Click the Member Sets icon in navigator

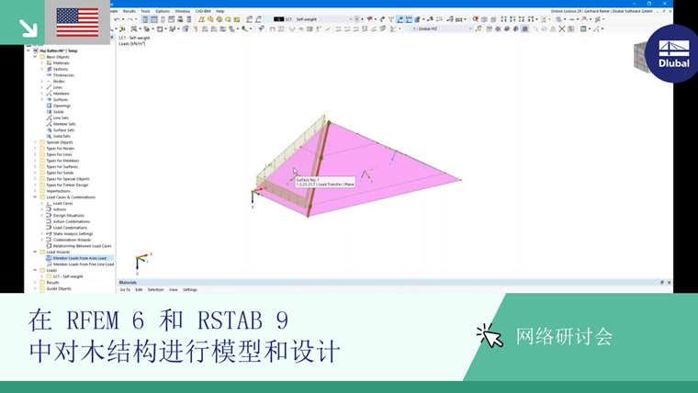(49, 124)
